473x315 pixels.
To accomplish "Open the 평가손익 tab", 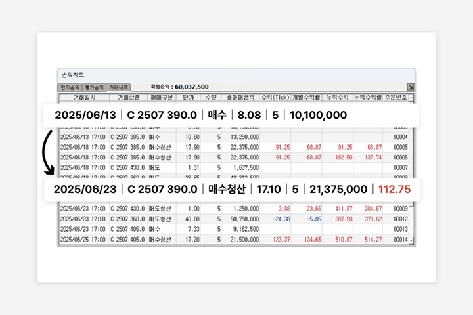I will point(94,87).
